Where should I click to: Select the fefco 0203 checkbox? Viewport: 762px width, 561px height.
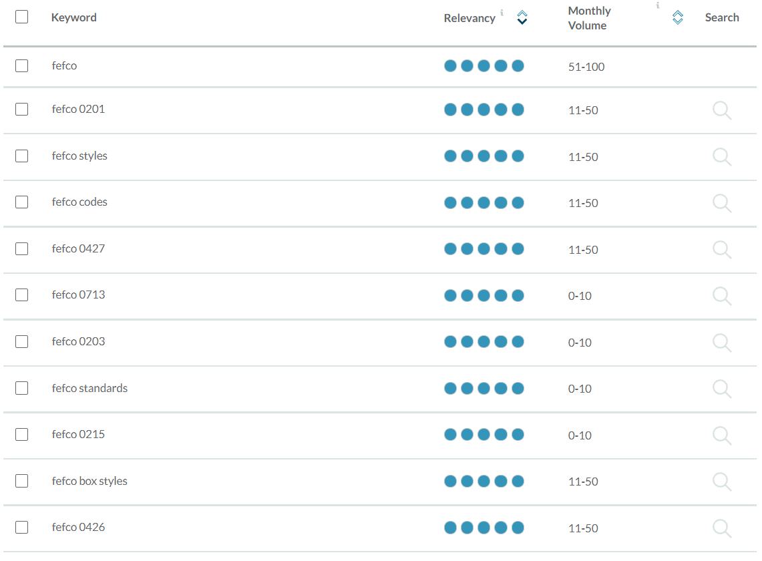(22, 341)
